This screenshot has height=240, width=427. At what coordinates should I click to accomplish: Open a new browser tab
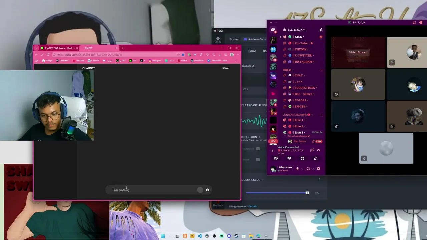(x=122, y=48)
